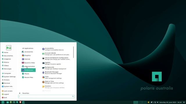Open Printers from the menu sidebar
This screenshot has height=104, width=186.
click(6, 80)
